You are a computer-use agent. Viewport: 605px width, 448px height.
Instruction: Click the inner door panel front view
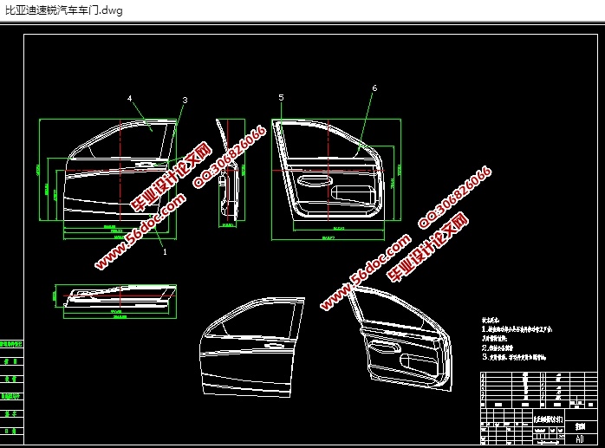point(329,170)
